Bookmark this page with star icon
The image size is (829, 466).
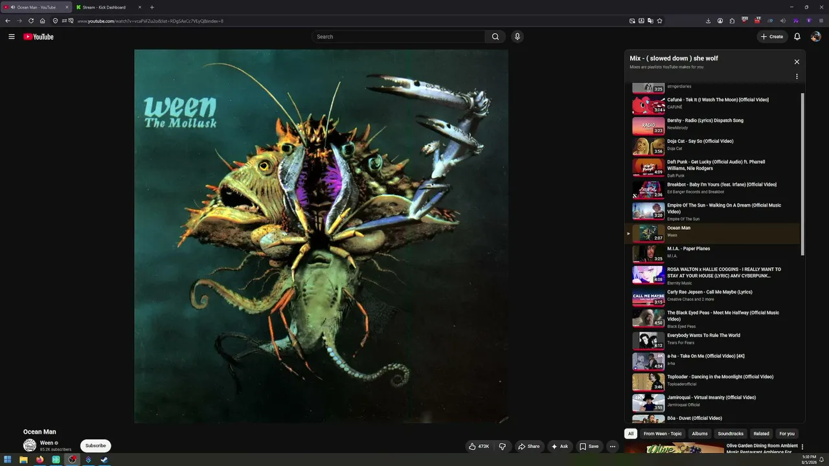[x=659, y=21]
